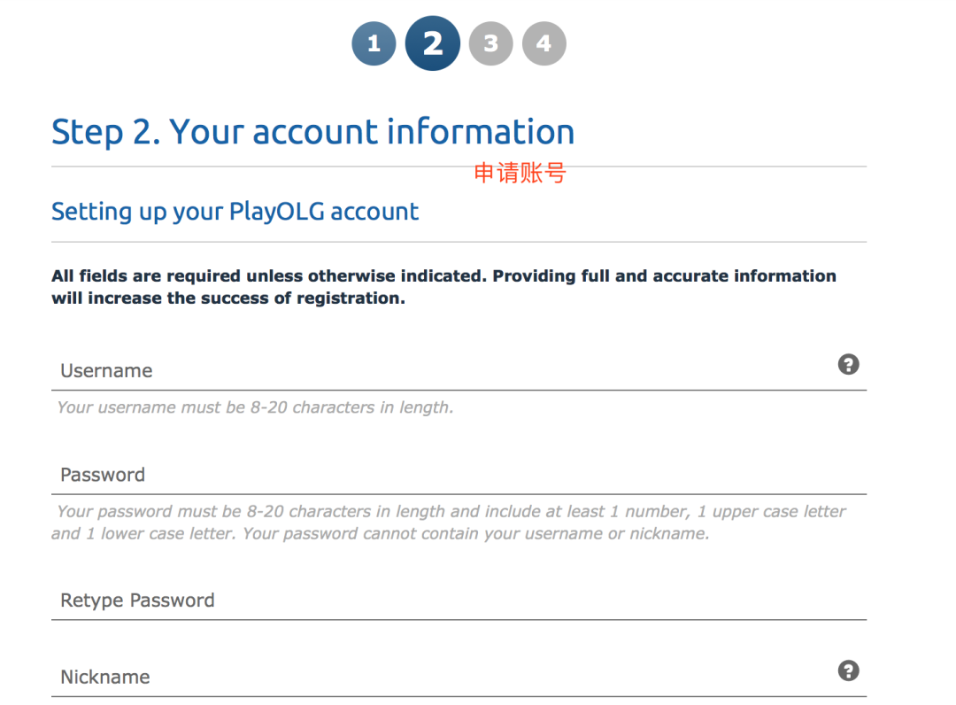Screen dimensions: 956x705
Task: Click the username 8-20 characters length hint
Action: point(255,408)
